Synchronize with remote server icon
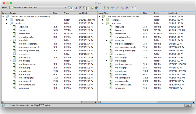 (127, 8)
